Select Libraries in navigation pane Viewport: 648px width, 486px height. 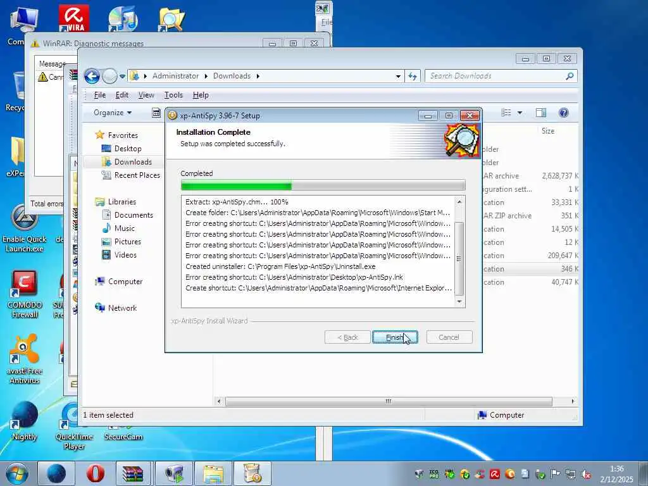coord(122,202)
